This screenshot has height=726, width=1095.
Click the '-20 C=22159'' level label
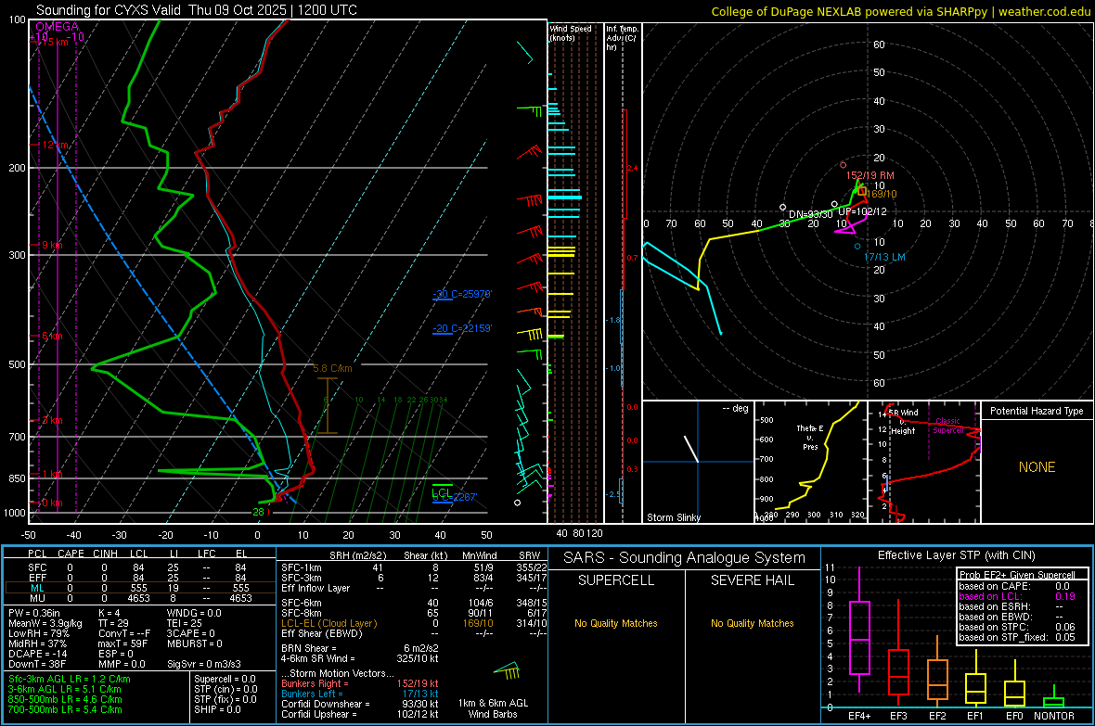[462, 328]
